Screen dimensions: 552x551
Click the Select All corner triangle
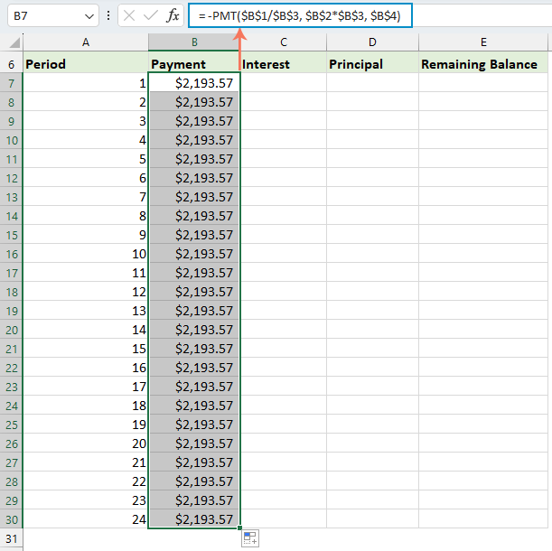14,42
